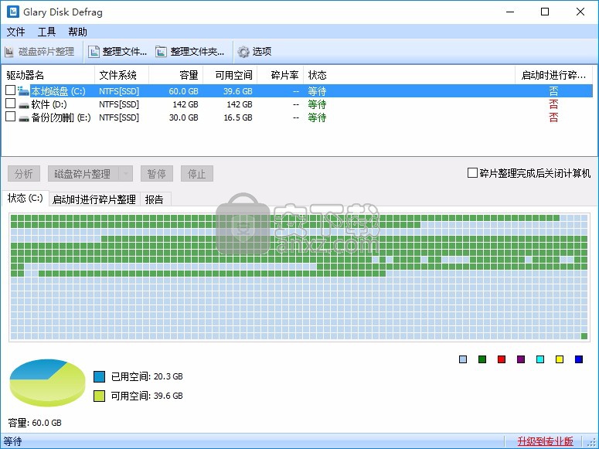Viewport: 599px width, 449px height.
Task: Click the 软件 (D:) drive icon
Action: pyautogui.click(x=24, y=104)
